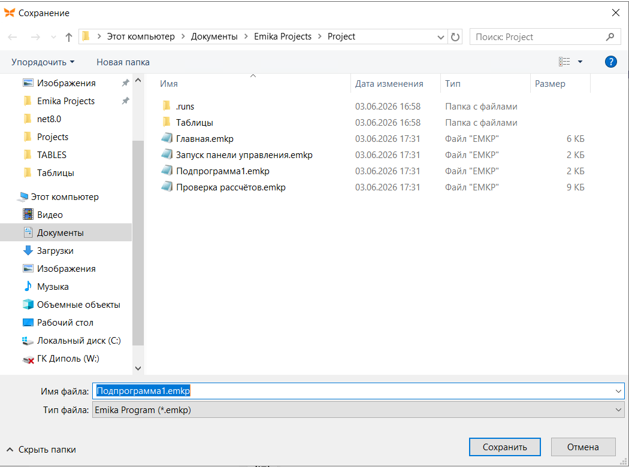Viewport: 629px width, 467px height.
Task: Open pinned Изображения in quick access
Action: (66, 83)
